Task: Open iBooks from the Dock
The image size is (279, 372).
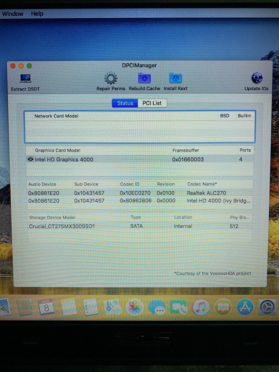Action: coord(223,307)
